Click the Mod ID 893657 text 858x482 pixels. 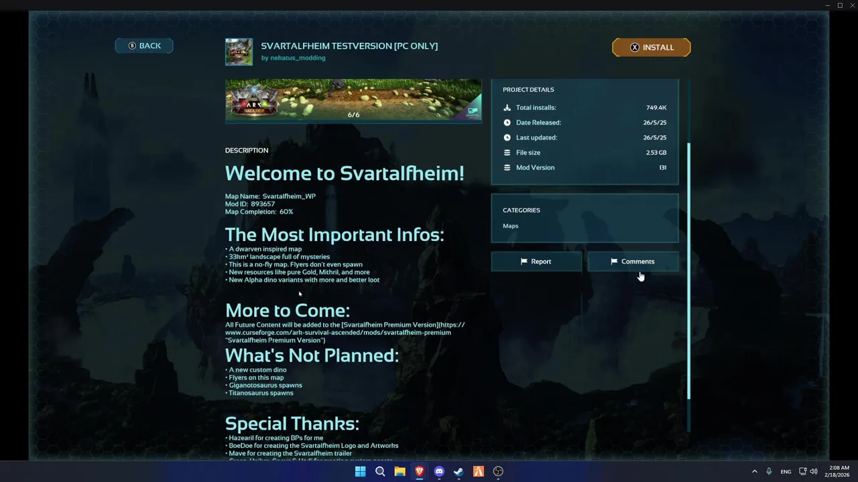[250, 204]
